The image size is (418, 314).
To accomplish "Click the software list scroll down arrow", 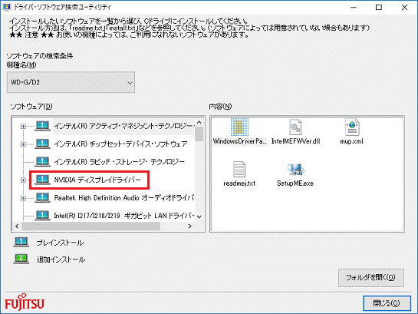I will point(199,216).
